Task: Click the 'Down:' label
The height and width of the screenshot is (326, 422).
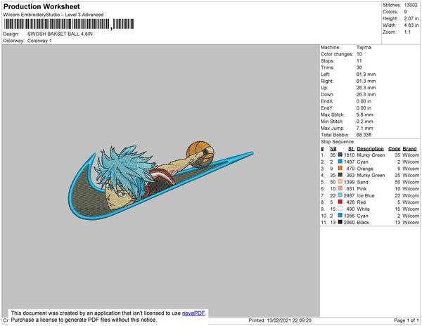Action: 327,94
